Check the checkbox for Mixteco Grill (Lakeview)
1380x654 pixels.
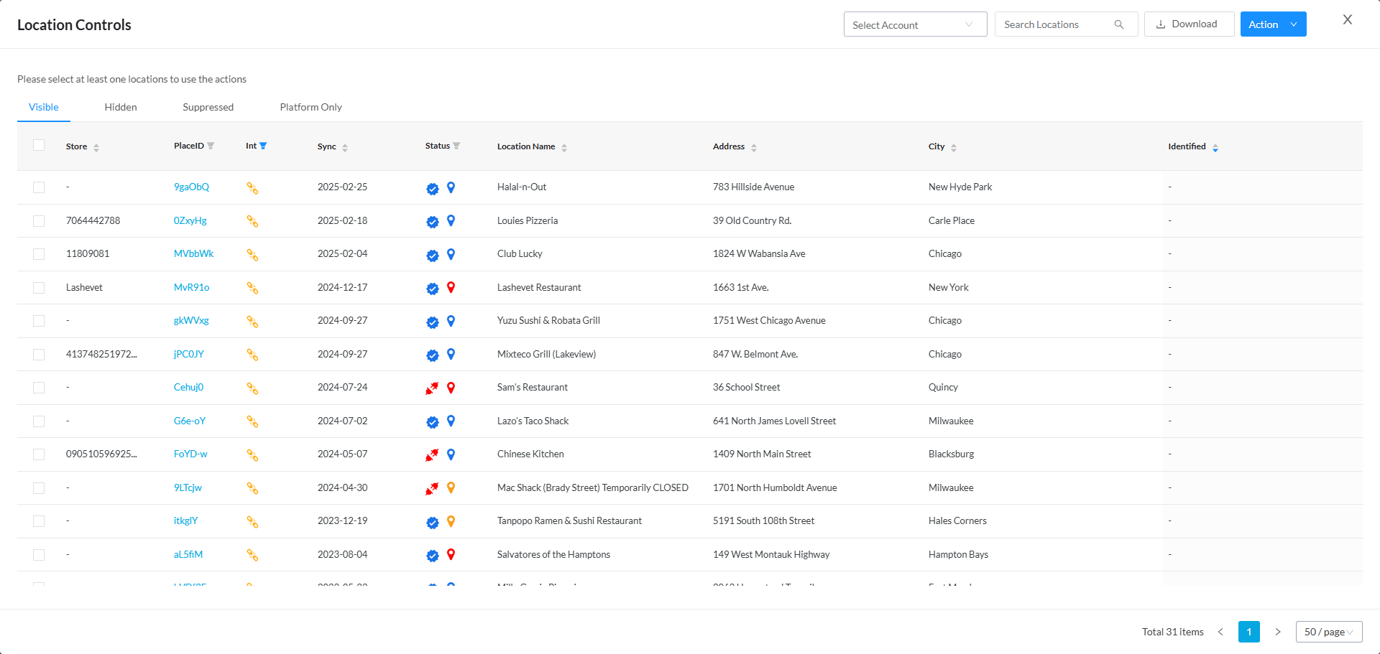point(39,354)
